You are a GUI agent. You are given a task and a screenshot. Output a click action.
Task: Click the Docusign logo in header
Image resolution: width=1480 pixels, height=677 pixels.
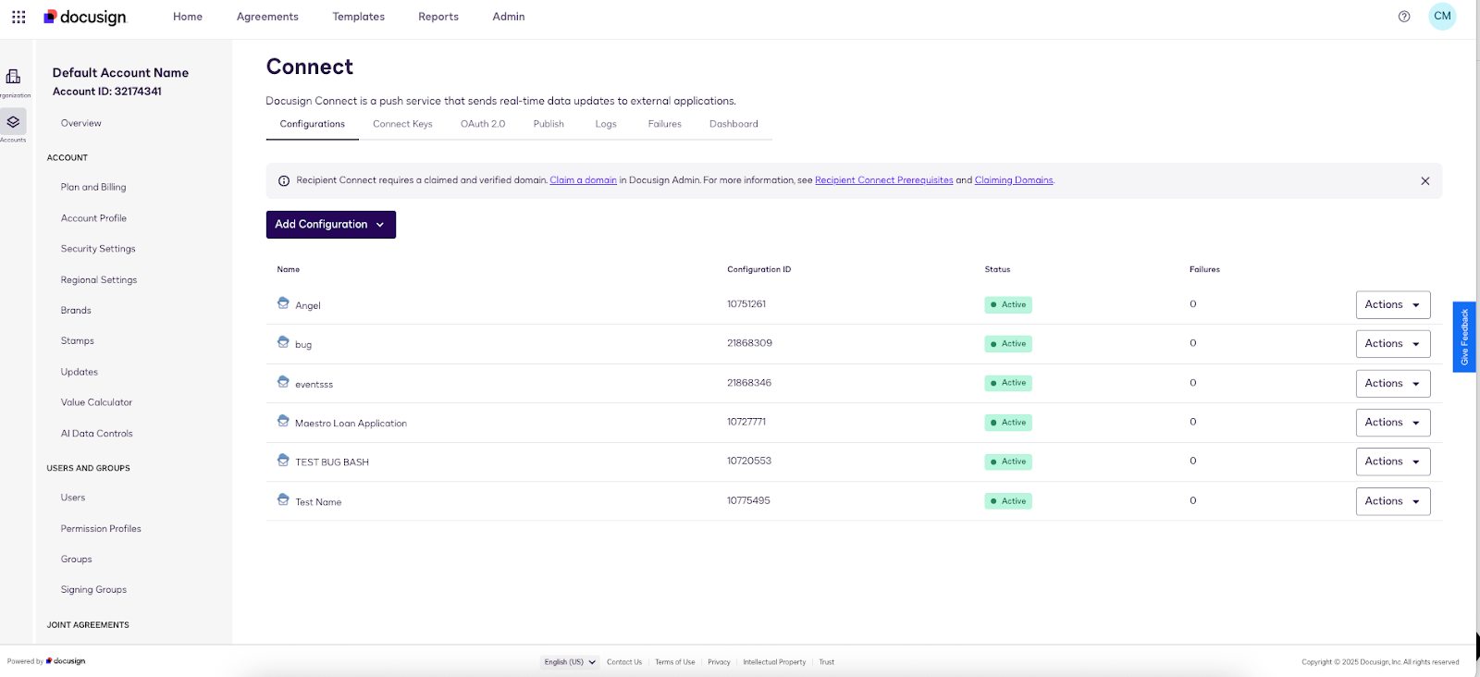(x=85, y=17)
